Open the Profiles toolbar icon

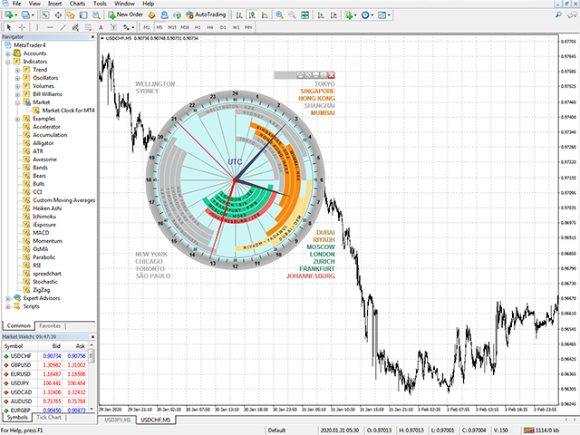[26, 14]
